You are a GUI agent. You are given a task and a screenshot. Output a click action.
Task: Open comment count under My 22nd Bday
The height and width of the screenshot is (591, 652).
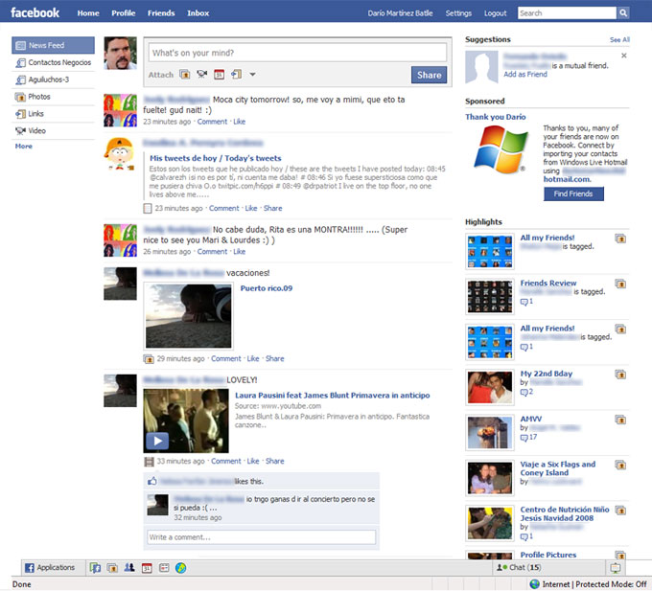coord(526,392)
